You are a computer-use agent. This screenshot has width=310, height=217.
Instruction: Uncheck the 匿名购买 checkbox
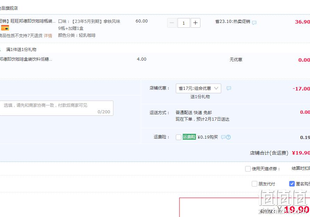292,184
